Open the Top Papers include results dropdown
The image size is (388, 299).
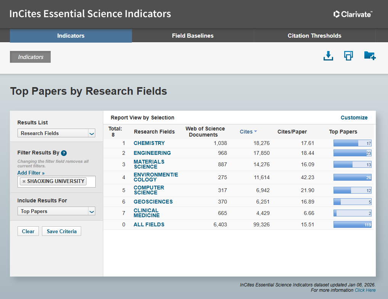[56, 211]
